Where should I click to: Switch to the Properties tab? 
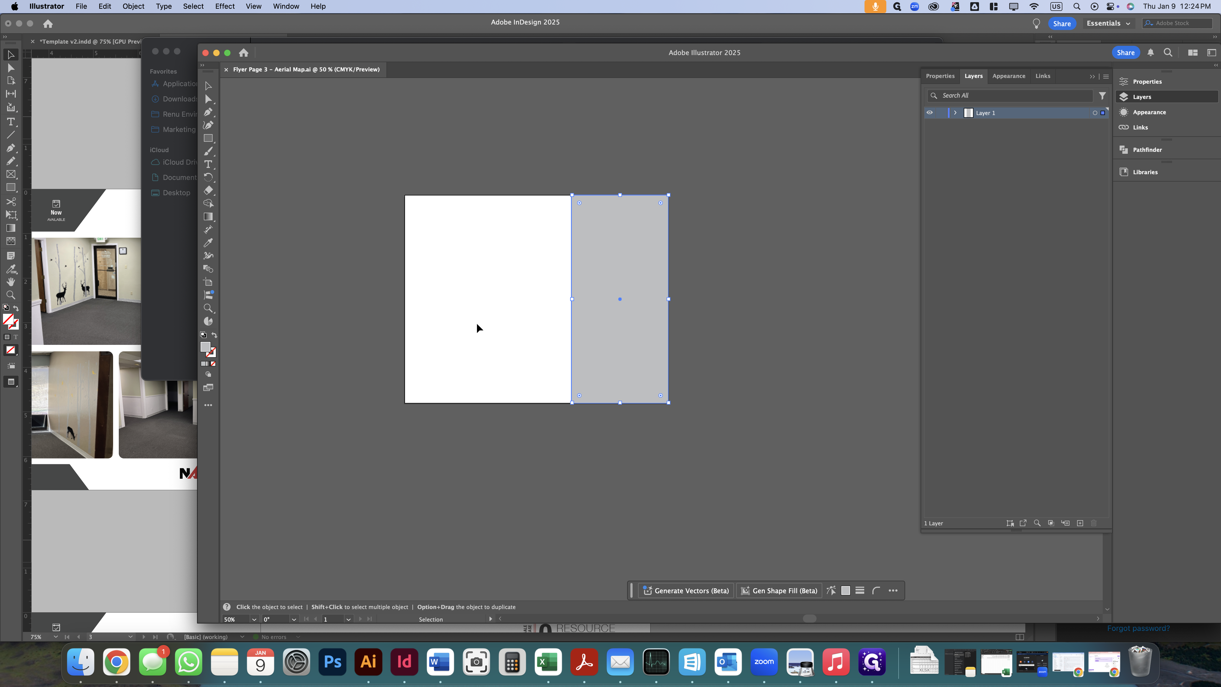940,76
